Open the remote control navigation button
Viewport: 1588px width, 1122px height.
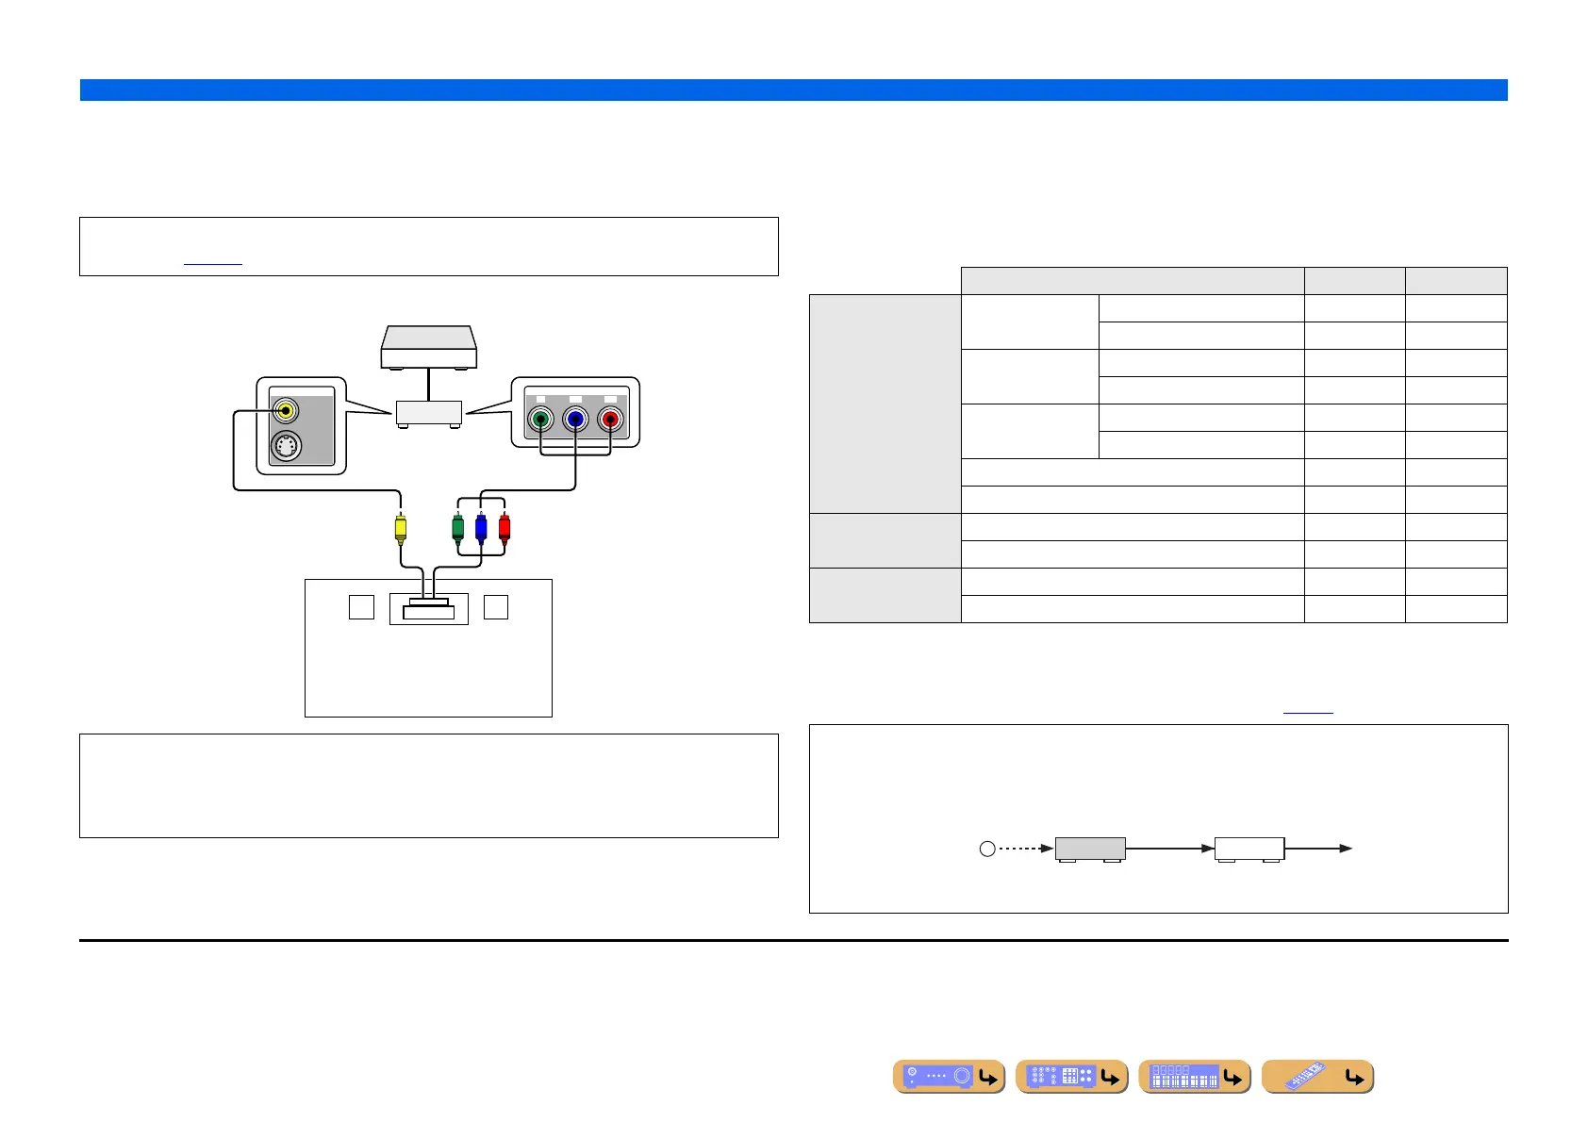1316,1076
